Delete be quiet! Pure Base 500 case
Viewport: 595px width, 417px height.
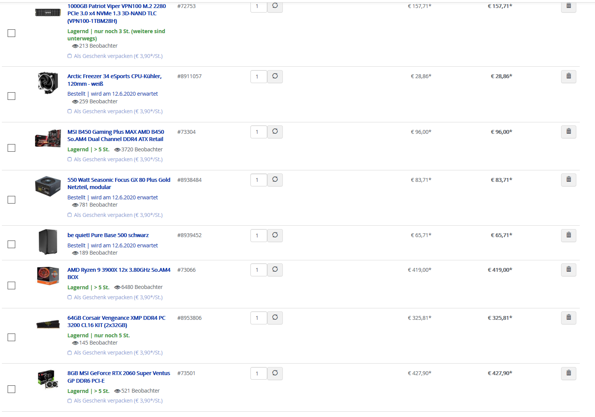coord(568,236)
